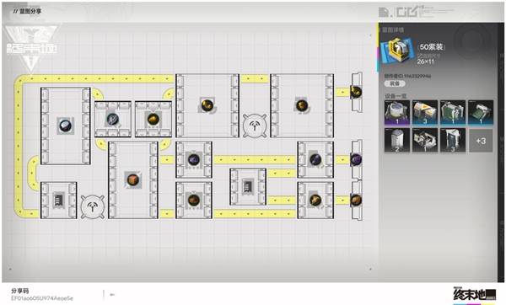
Task: Click the 装备 tag pill in details panel
Action: (x=395, y=83)
